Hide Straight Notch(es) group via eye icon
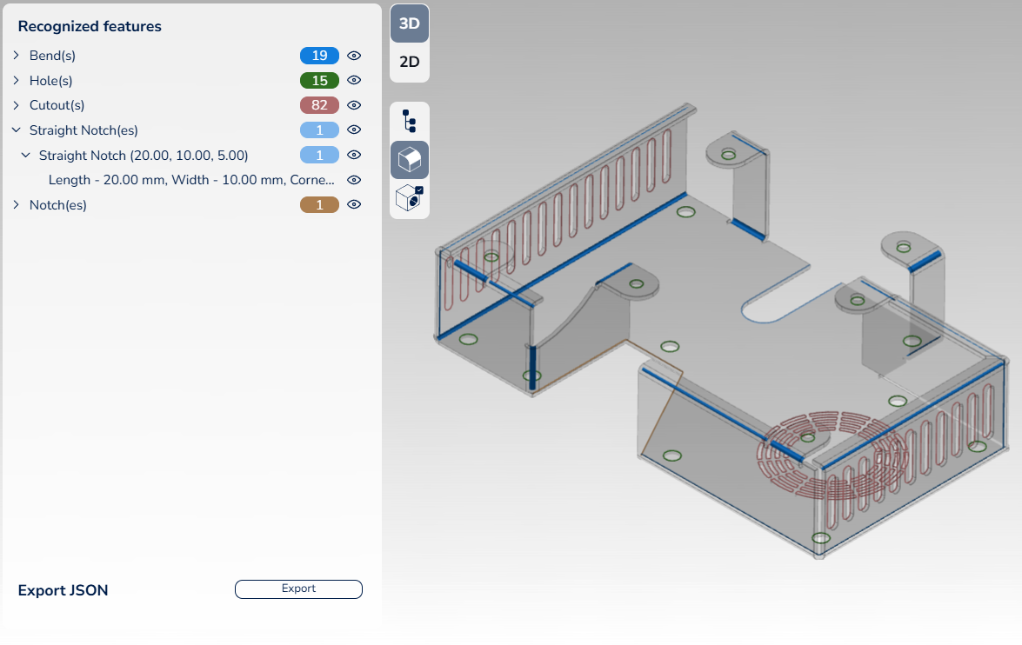1022x645 pixels. coord(354,130)
